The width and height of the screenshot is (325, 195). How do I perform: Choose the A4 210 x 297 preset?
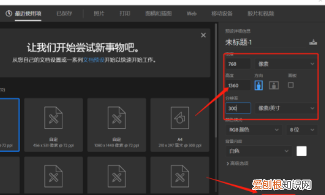pos(180,125)
